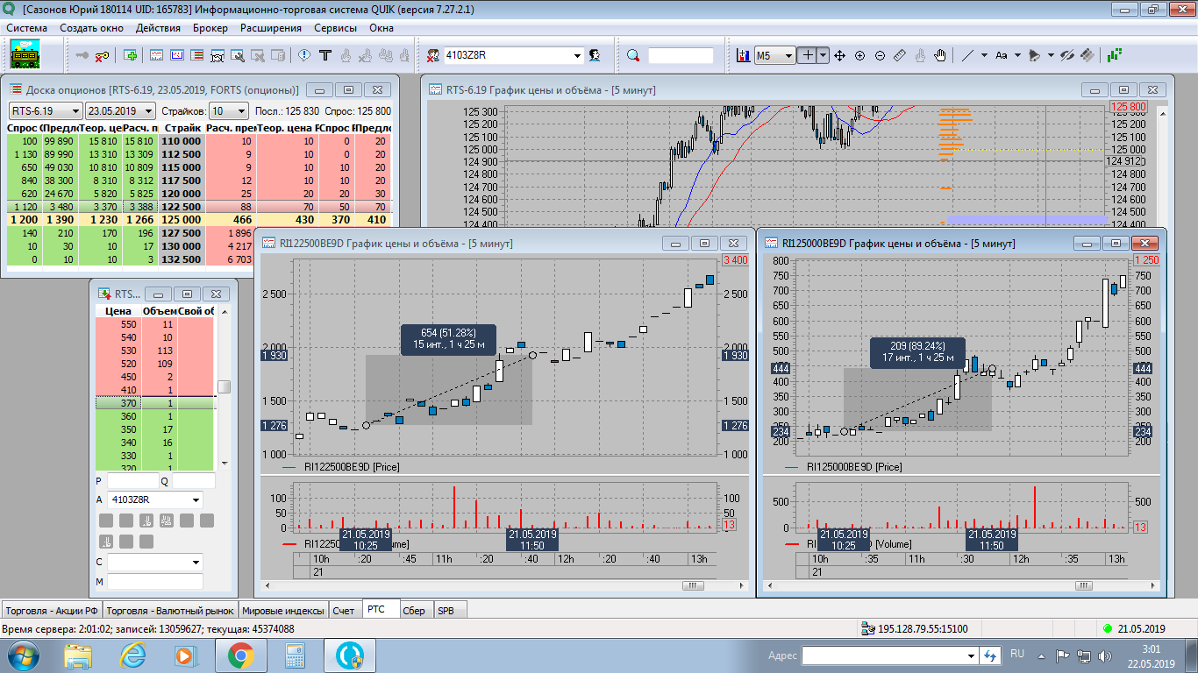Click the person icon beside the account dropdown

tap(595, 55)
